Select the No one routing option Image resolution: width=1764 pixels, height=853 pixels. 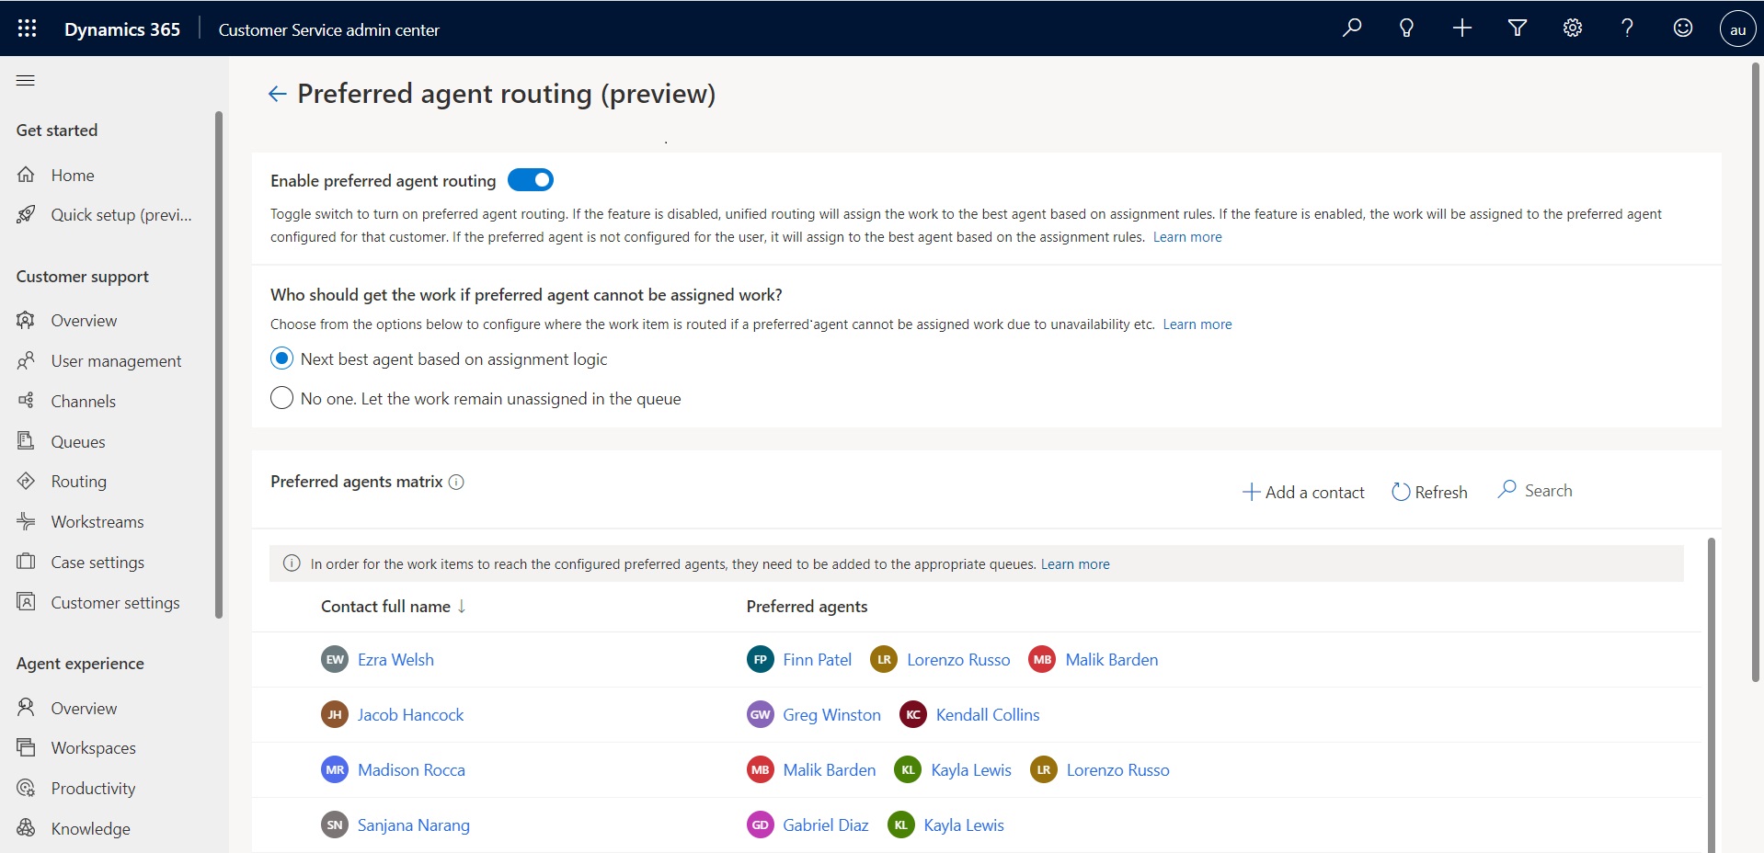281,398
